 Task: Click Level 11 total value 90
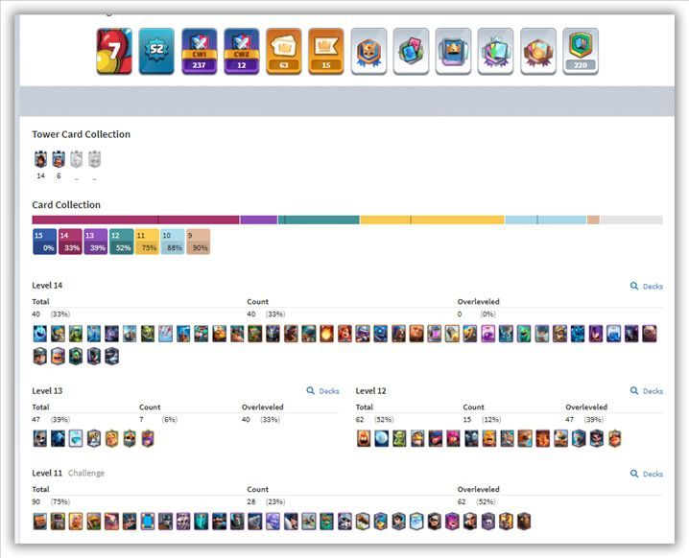pyautogui.click(x=36, y=501)
